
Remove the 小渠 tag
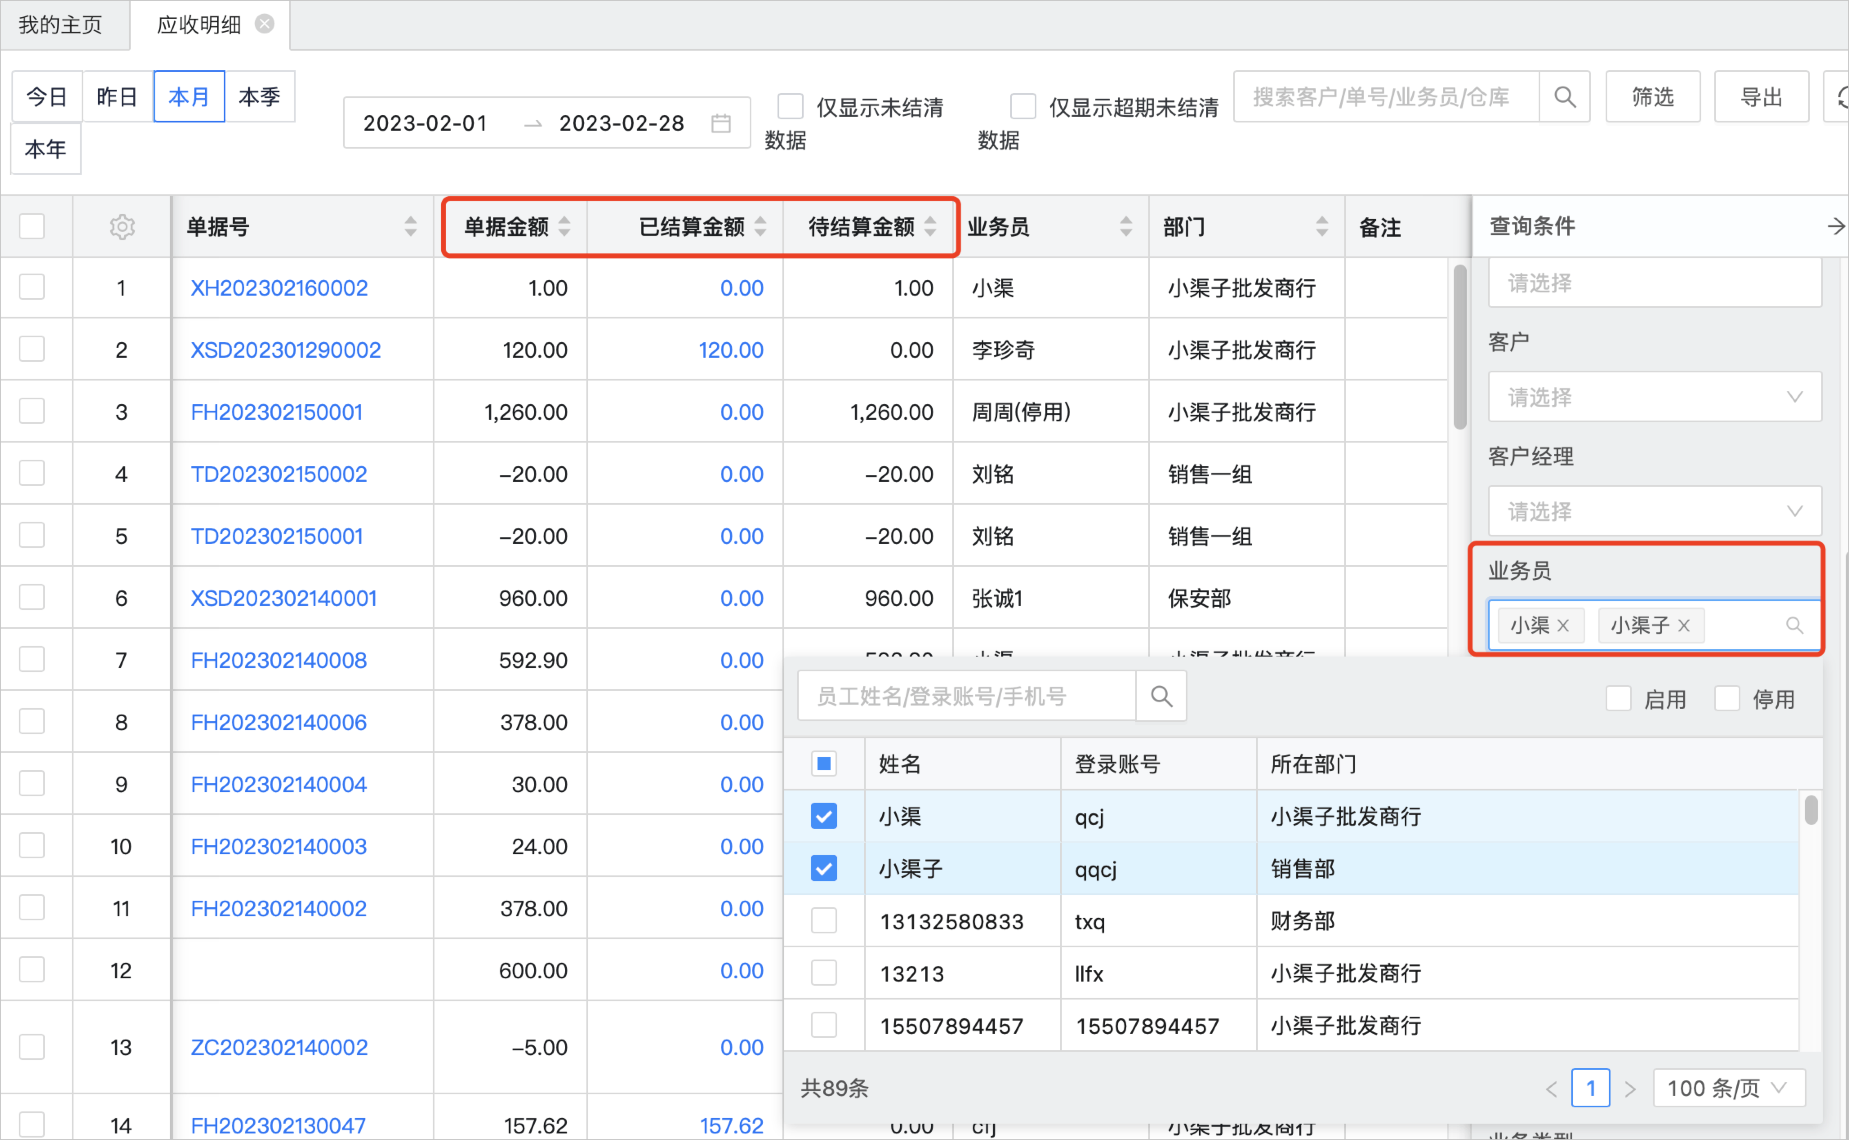1563,626
